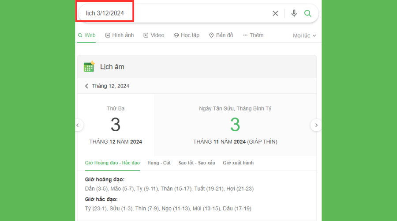Open the Sao tốt - Sao xấu tab
Screen dimensions: 397x221
pyautogui.click(x=197, y=163)
